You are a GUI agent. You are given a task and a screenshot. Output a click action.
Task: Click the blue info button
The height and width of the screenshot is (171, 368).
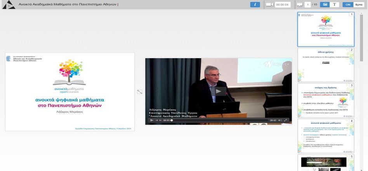(x=255, y=4)
